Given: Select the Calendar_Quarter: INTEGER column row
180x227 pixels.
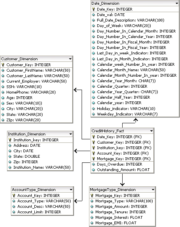Looking at the screenshot, I should 135,86.
